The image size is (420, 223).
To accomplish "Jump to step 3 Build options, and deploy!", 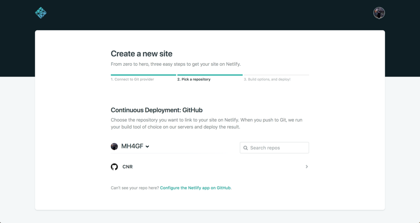I will (x=267, y=79).
